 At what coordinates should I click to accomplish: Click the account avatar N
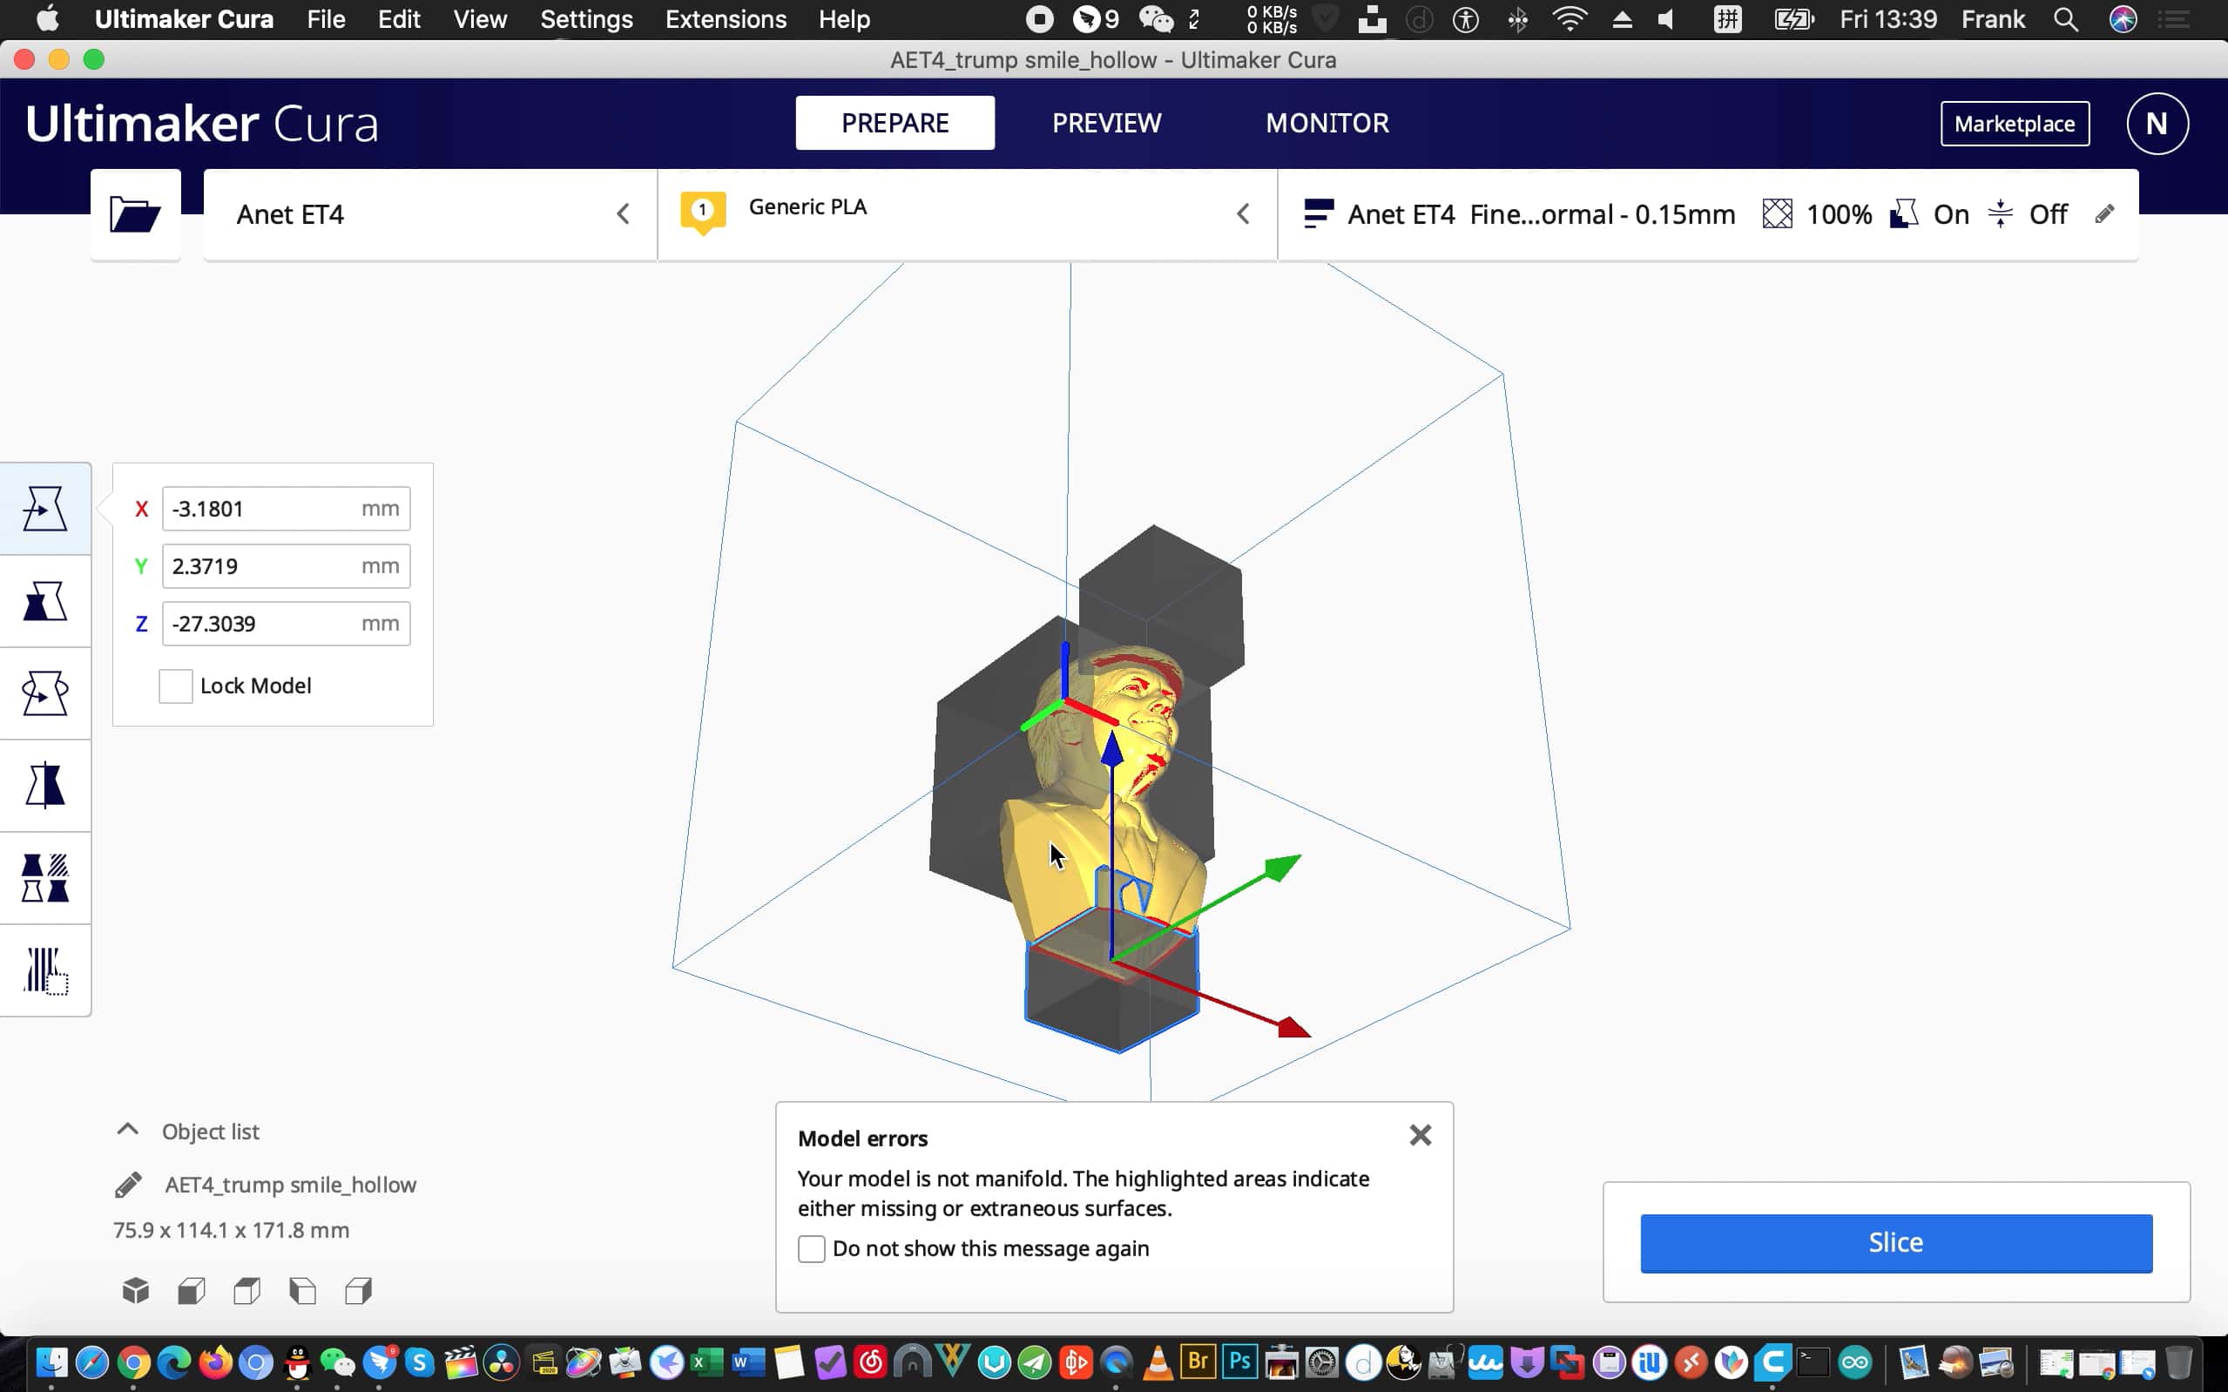click(2157, 124)
